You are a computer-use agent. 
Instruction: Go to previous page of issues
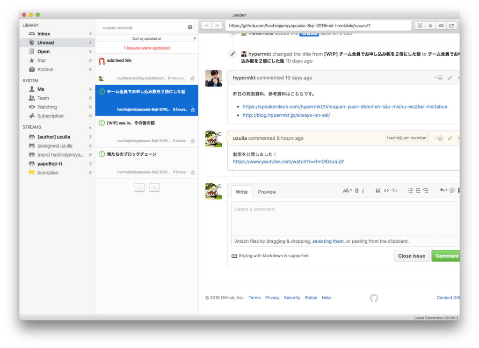139,187
